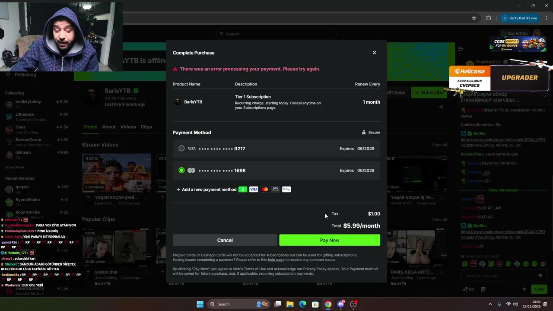This screenshot has height=311, width=553.
Task: Open SercanZurna channel in sidebar
Action: coord(37,142)
